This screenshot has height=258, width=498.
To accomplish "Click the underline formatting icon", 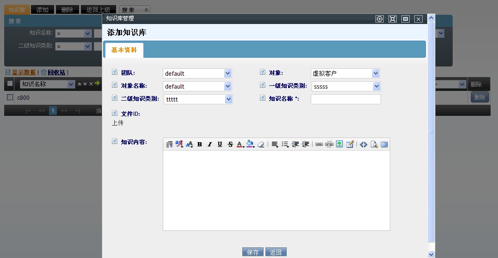I will pos(220,144).
